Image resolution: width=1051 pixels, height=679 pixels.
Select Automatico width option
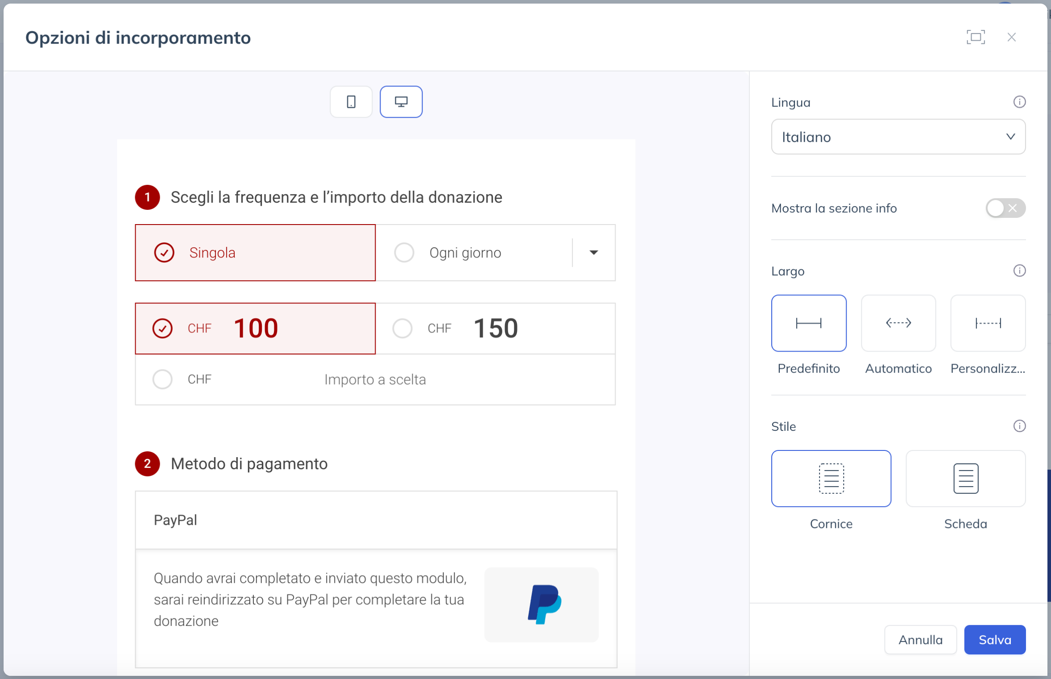tap(898, 323)
